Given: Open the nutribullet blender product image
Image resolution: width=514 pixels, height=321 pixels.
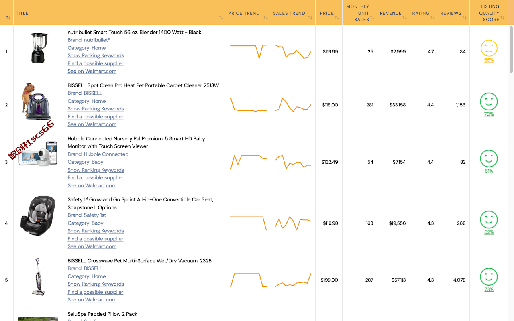Looking at the screenshot, I should click(39, 48).
